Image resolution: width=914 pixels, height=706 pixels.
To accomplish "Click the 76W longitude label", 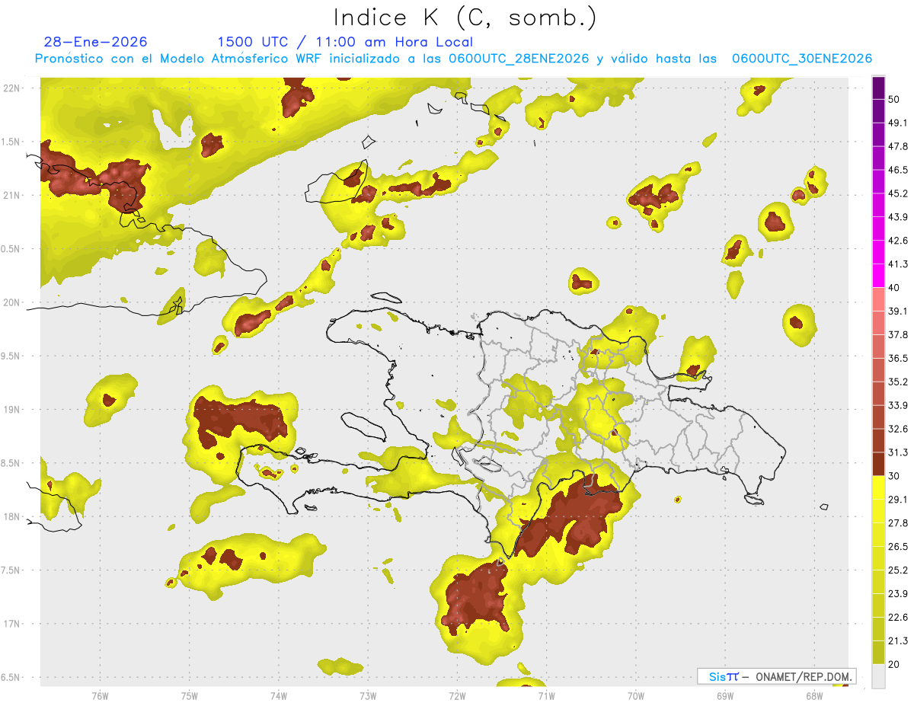I will click(100, 696).
